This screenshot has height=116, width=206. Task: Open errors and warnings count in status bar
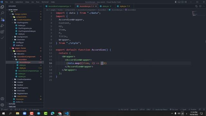coord(21,110)
